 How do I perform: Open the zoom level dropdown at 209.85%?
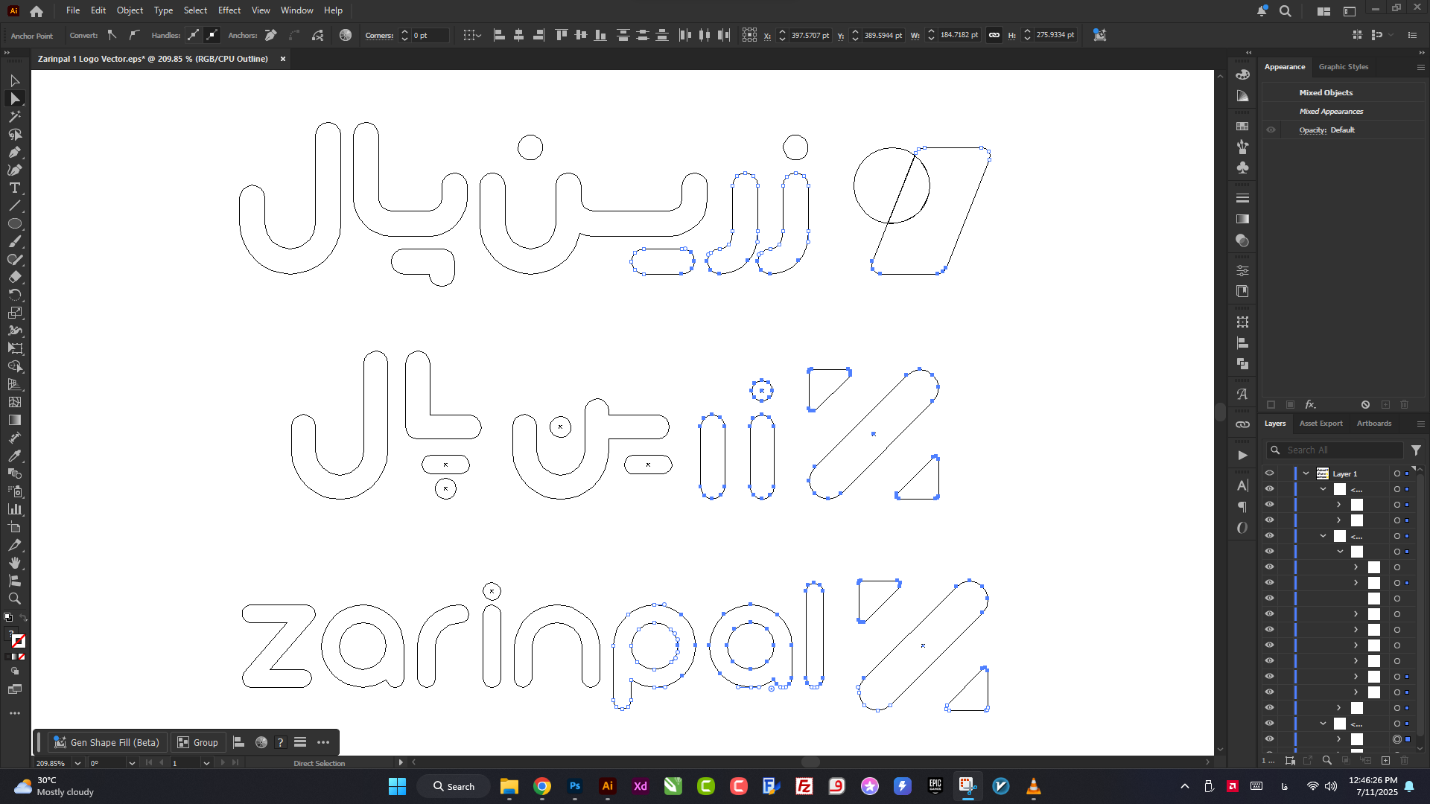click(x=77, y=763)
